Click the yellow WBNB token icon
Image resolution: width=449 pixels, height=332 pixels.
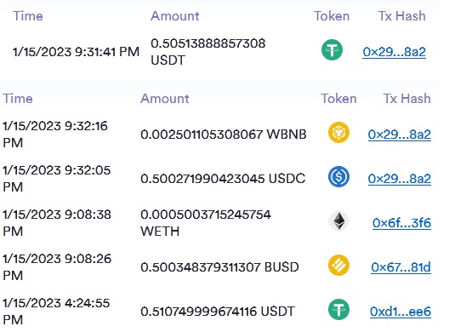pos(338,133)
